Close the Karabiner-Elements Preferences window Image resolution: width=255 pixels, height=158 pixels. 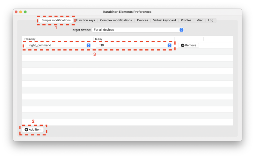tap(16, 12)
